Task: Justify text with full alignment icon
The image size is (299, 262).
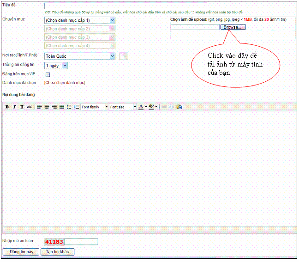Action: [62, 107]
